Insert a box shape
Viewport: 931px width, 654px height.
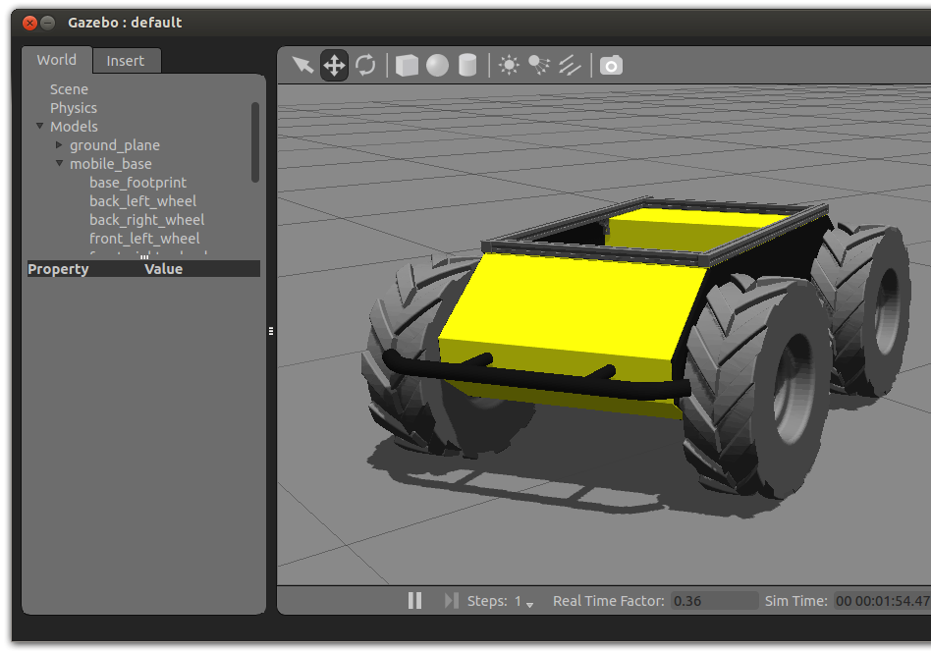[x=407, y=66]
